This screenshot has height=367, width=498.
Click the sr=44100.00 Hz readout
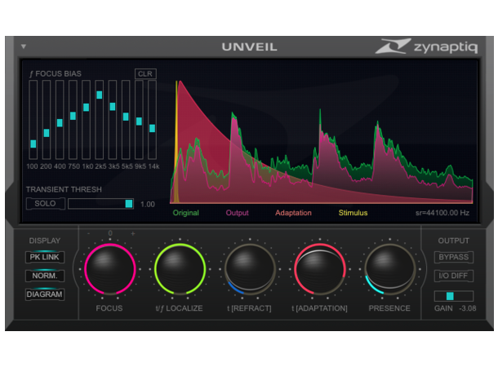click(x=442, y=213)
